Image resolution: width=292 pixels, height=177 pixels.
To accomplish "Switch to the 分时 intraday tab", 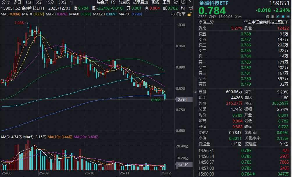I will click(x=6, y=2).
